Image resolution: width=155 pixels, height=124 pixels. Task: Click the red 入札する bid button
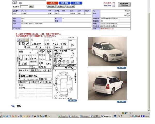pyautogui.click(x=52, y=3)
